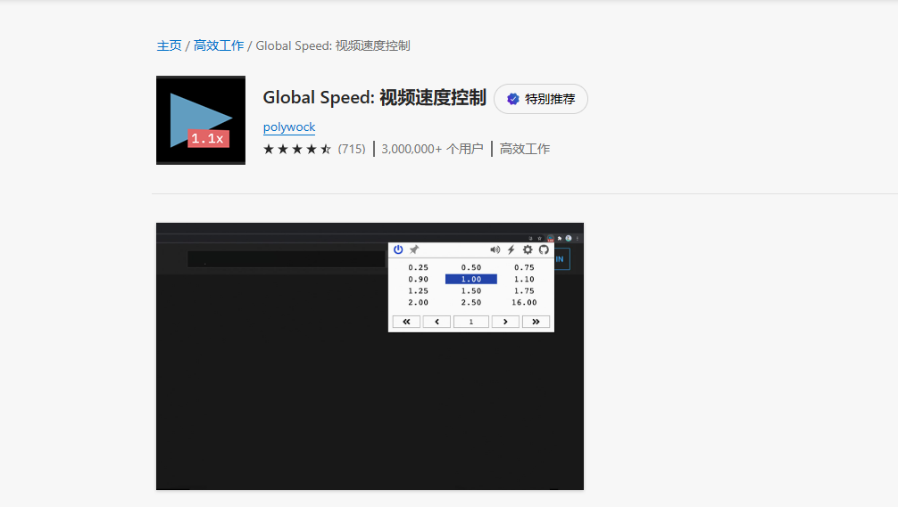This screenshot has height=507, width=898.
Task: Select the highlighted 1.00 speed preset
Action: tap(471, 279)
